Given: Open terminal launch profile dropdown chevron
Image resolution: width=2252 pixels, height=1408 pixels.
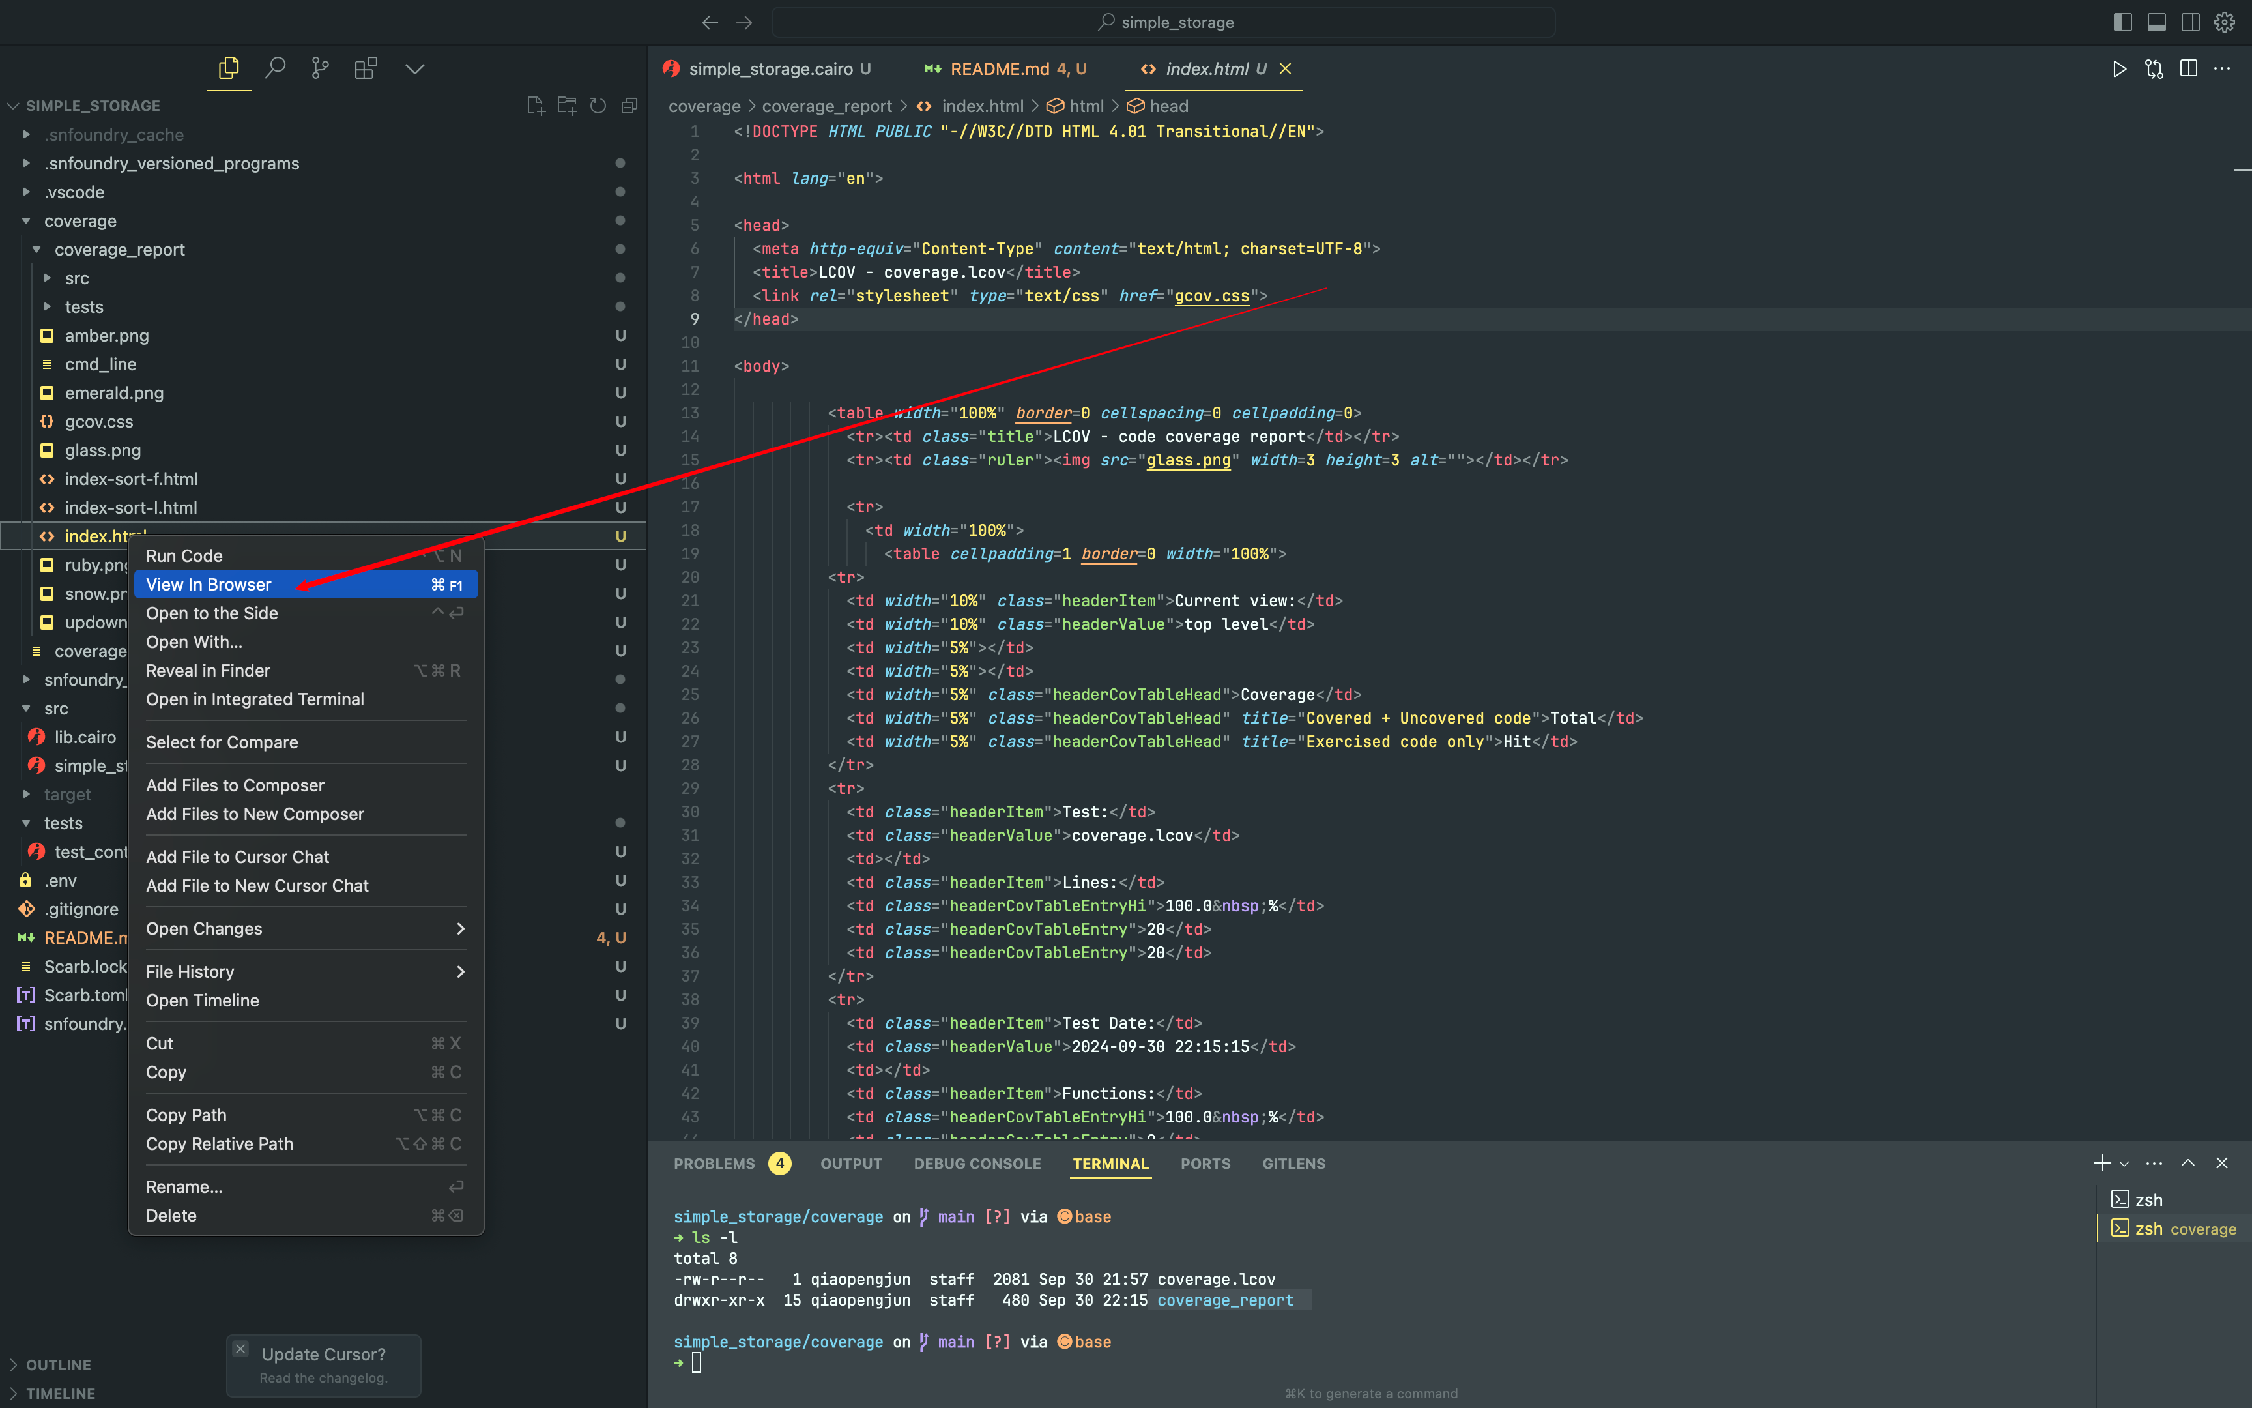Looking at the screenshot, I should coord(2124,1163).
